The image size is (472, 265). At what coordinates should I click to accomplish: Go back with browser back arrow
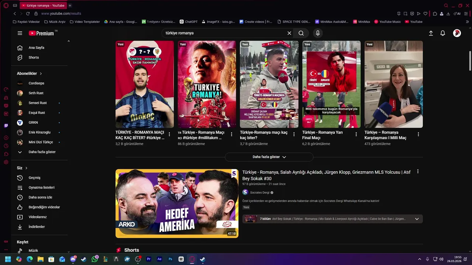15,14
